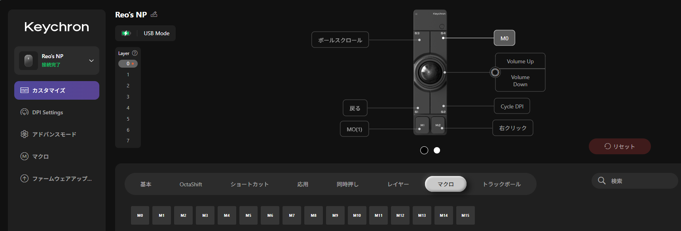Image resolution: width=681 pixels, height=231 pixels.
Task: Click the battery charging icon
Action: pos(126,33)
